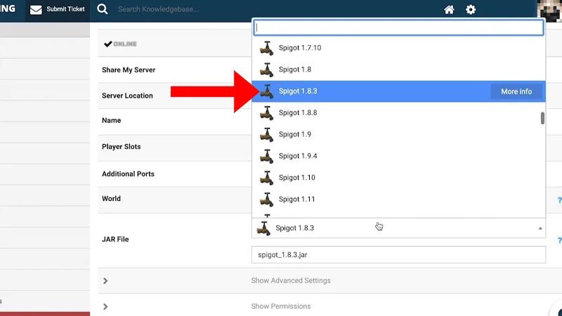Select Spigot 1.8 from the list

tap(294, 70)
